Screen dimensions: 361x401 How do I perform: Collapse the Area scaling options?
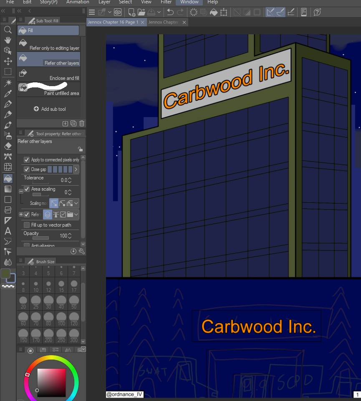(x=21, y=191)
